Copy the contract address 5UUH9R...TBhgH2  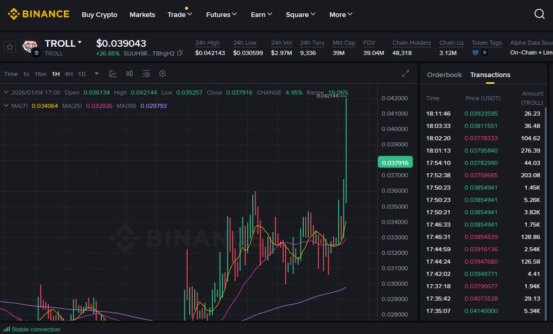[180, 53]
